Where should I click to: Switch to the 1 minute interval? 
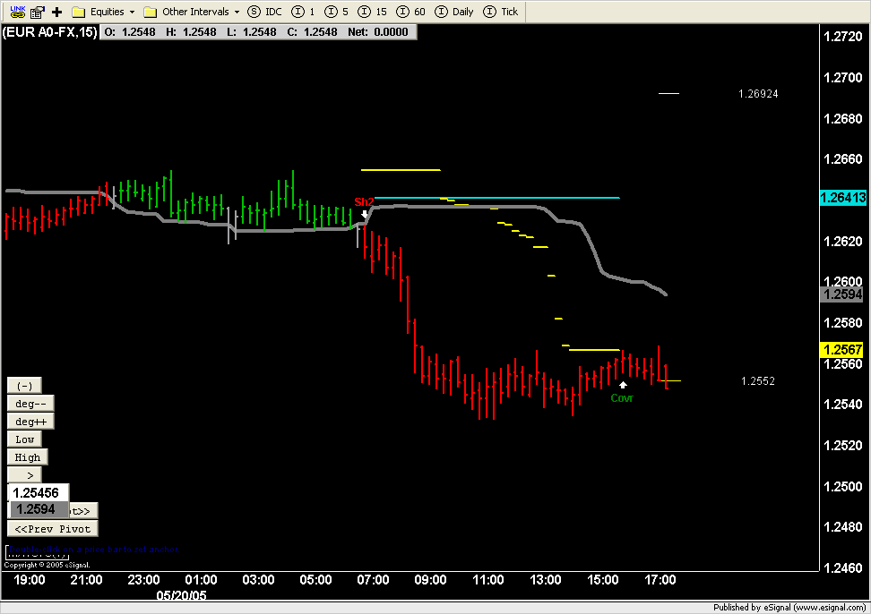304,12
